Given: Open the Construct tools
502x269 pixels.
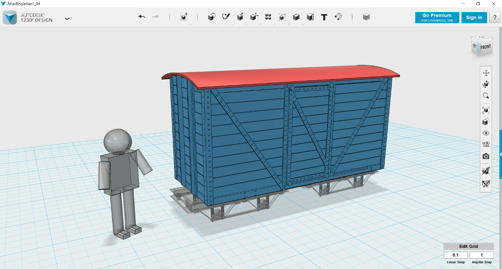Looking at the screenshot, I should (x=240, y=17).
